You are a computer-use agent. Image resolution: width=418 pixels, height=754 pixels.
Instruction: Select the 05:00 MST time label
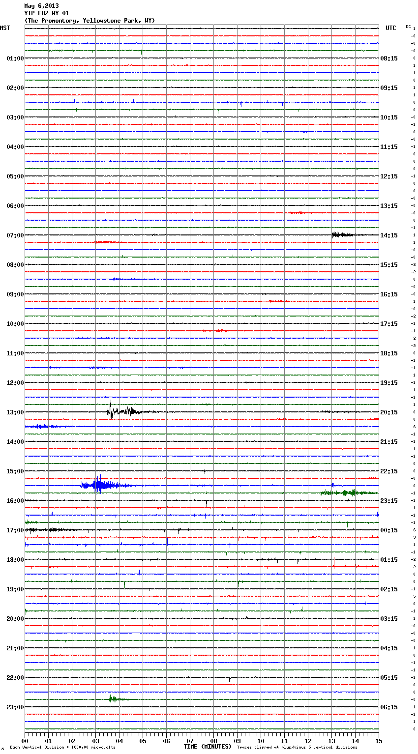point(15,176)
